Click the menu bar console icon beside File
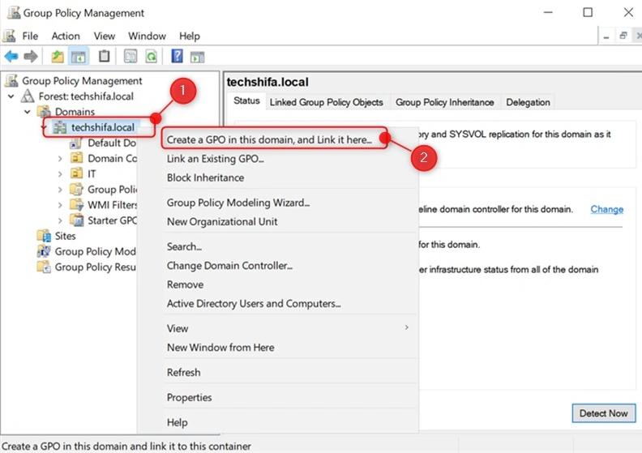The width and height of the screenshot is (642, 453). tap(9, 36)
